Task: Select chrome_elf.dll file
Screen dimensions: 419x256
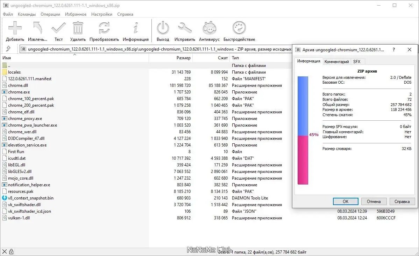Action: (x=21, y=112)
